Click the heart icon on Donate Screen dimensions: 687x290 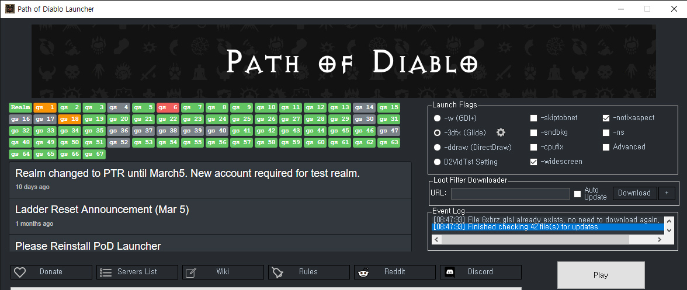pyautogui.click(x=20, y=272)
